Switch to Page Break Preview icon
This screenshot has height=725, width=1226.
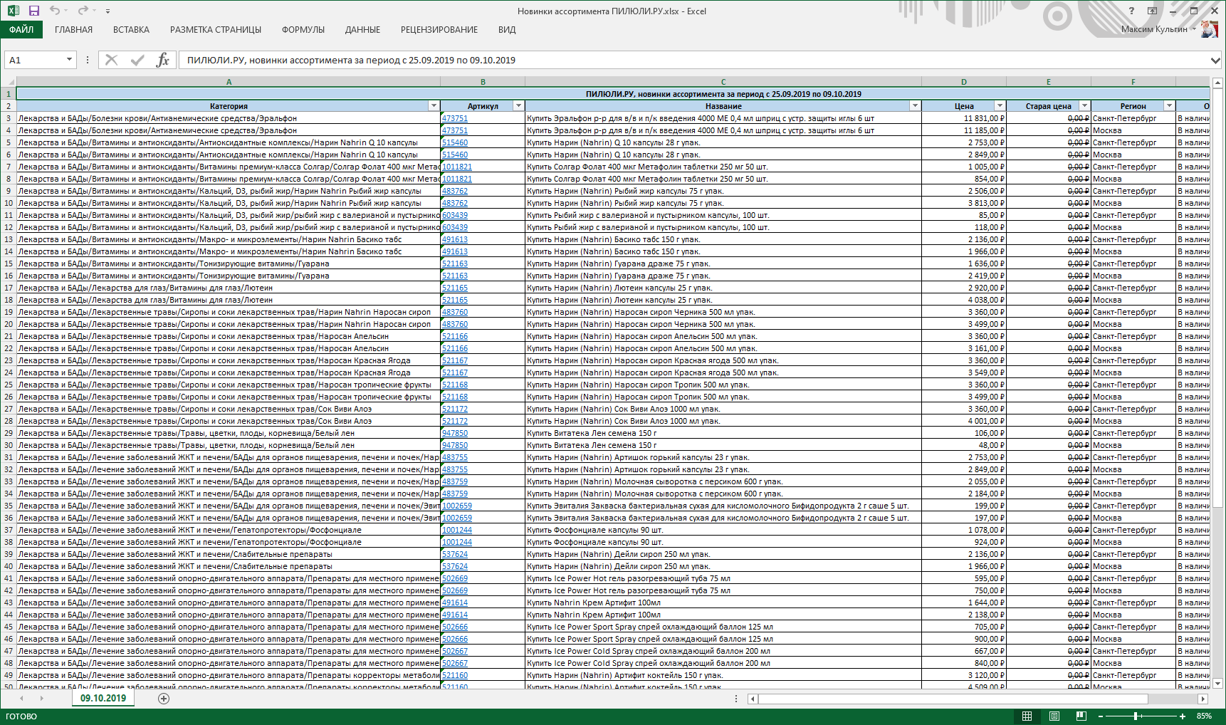coord(1081,716)
